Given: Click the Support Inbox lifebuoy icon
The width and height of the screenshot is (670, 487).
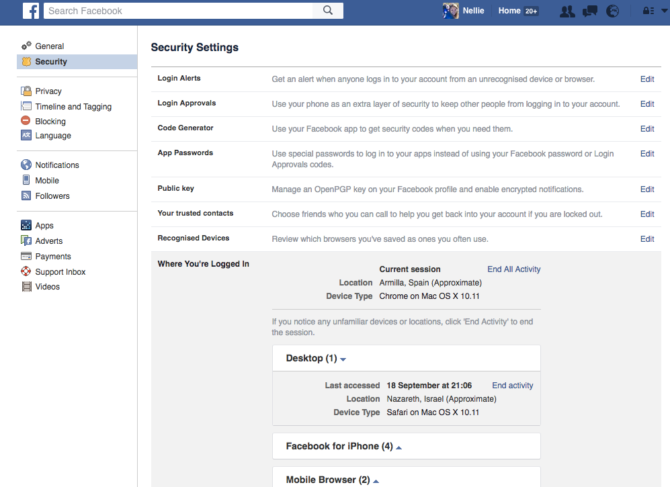Looking at the screenshot, I should pos(26,271).
